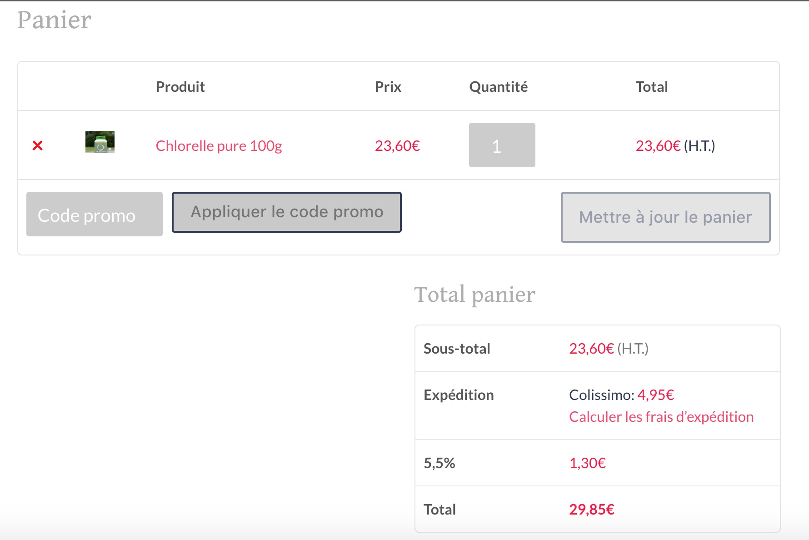The image size is (809, 540).
Task: Focus the quantity field showing 1
Action: [x=502, y=145]
